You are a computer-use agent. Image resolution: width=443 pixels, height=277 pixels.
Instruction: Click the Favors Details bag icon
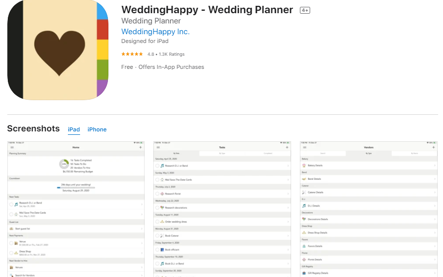point(304,246)
